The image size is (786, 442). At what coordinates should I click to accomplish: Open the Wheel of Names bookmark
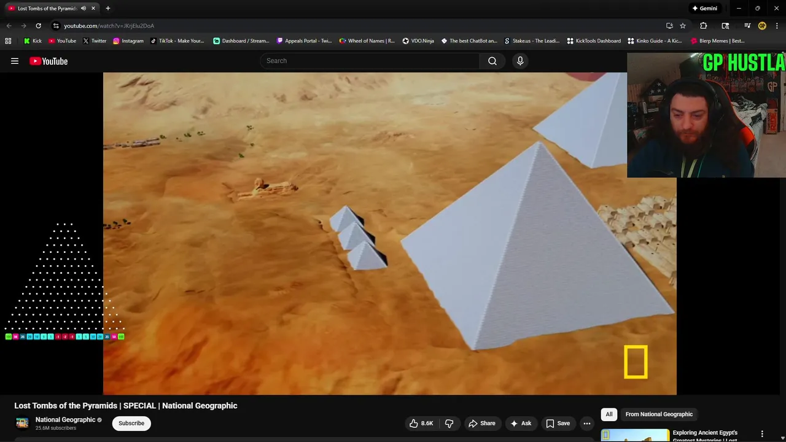(367, 41)
